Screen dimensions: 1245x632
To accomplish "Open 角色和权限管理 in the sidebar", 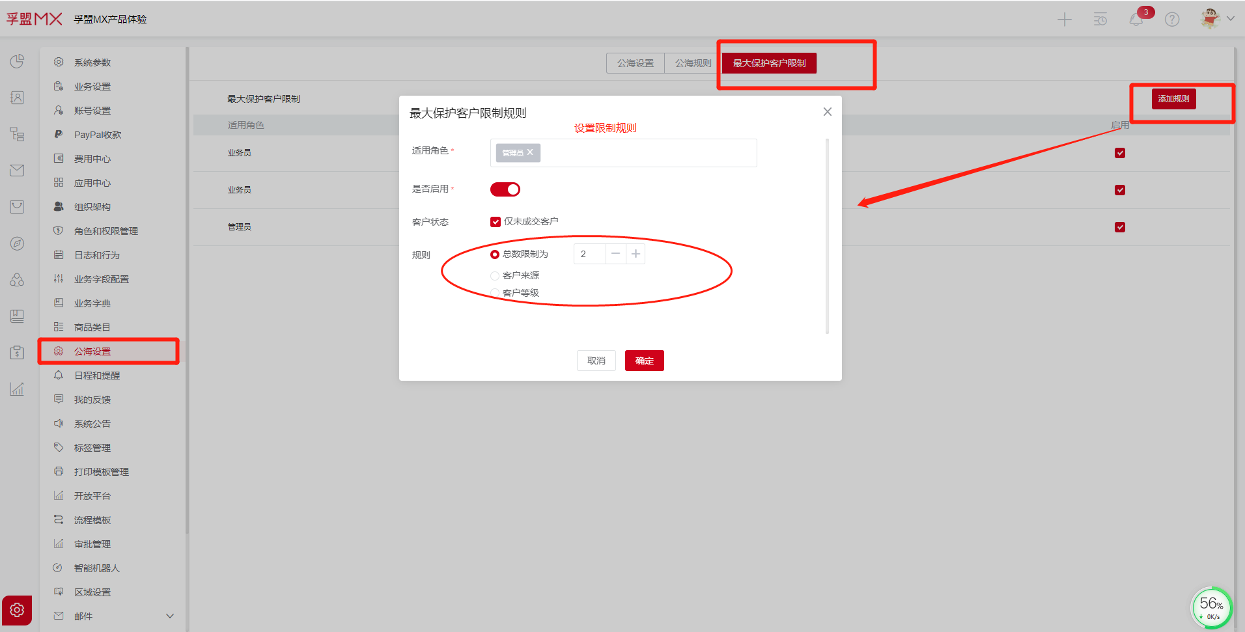I will tap(105, 231).
